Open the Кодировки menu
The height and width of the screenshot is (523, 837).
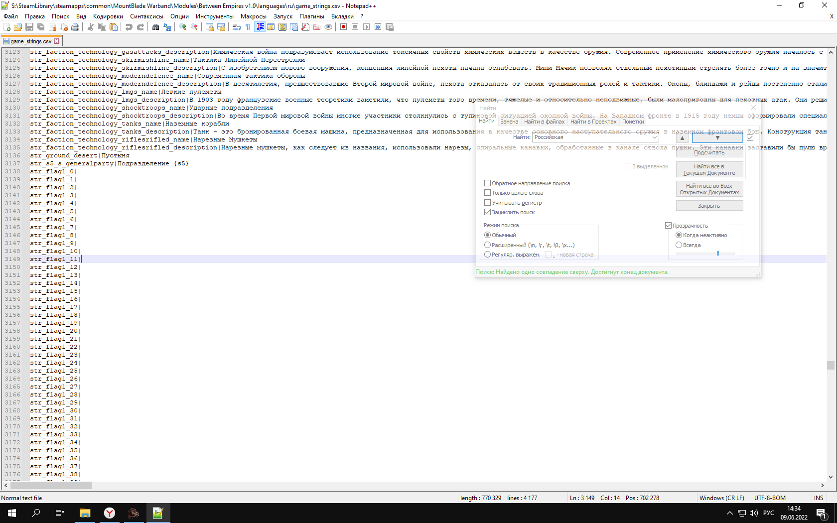click(x=108, y=16)
